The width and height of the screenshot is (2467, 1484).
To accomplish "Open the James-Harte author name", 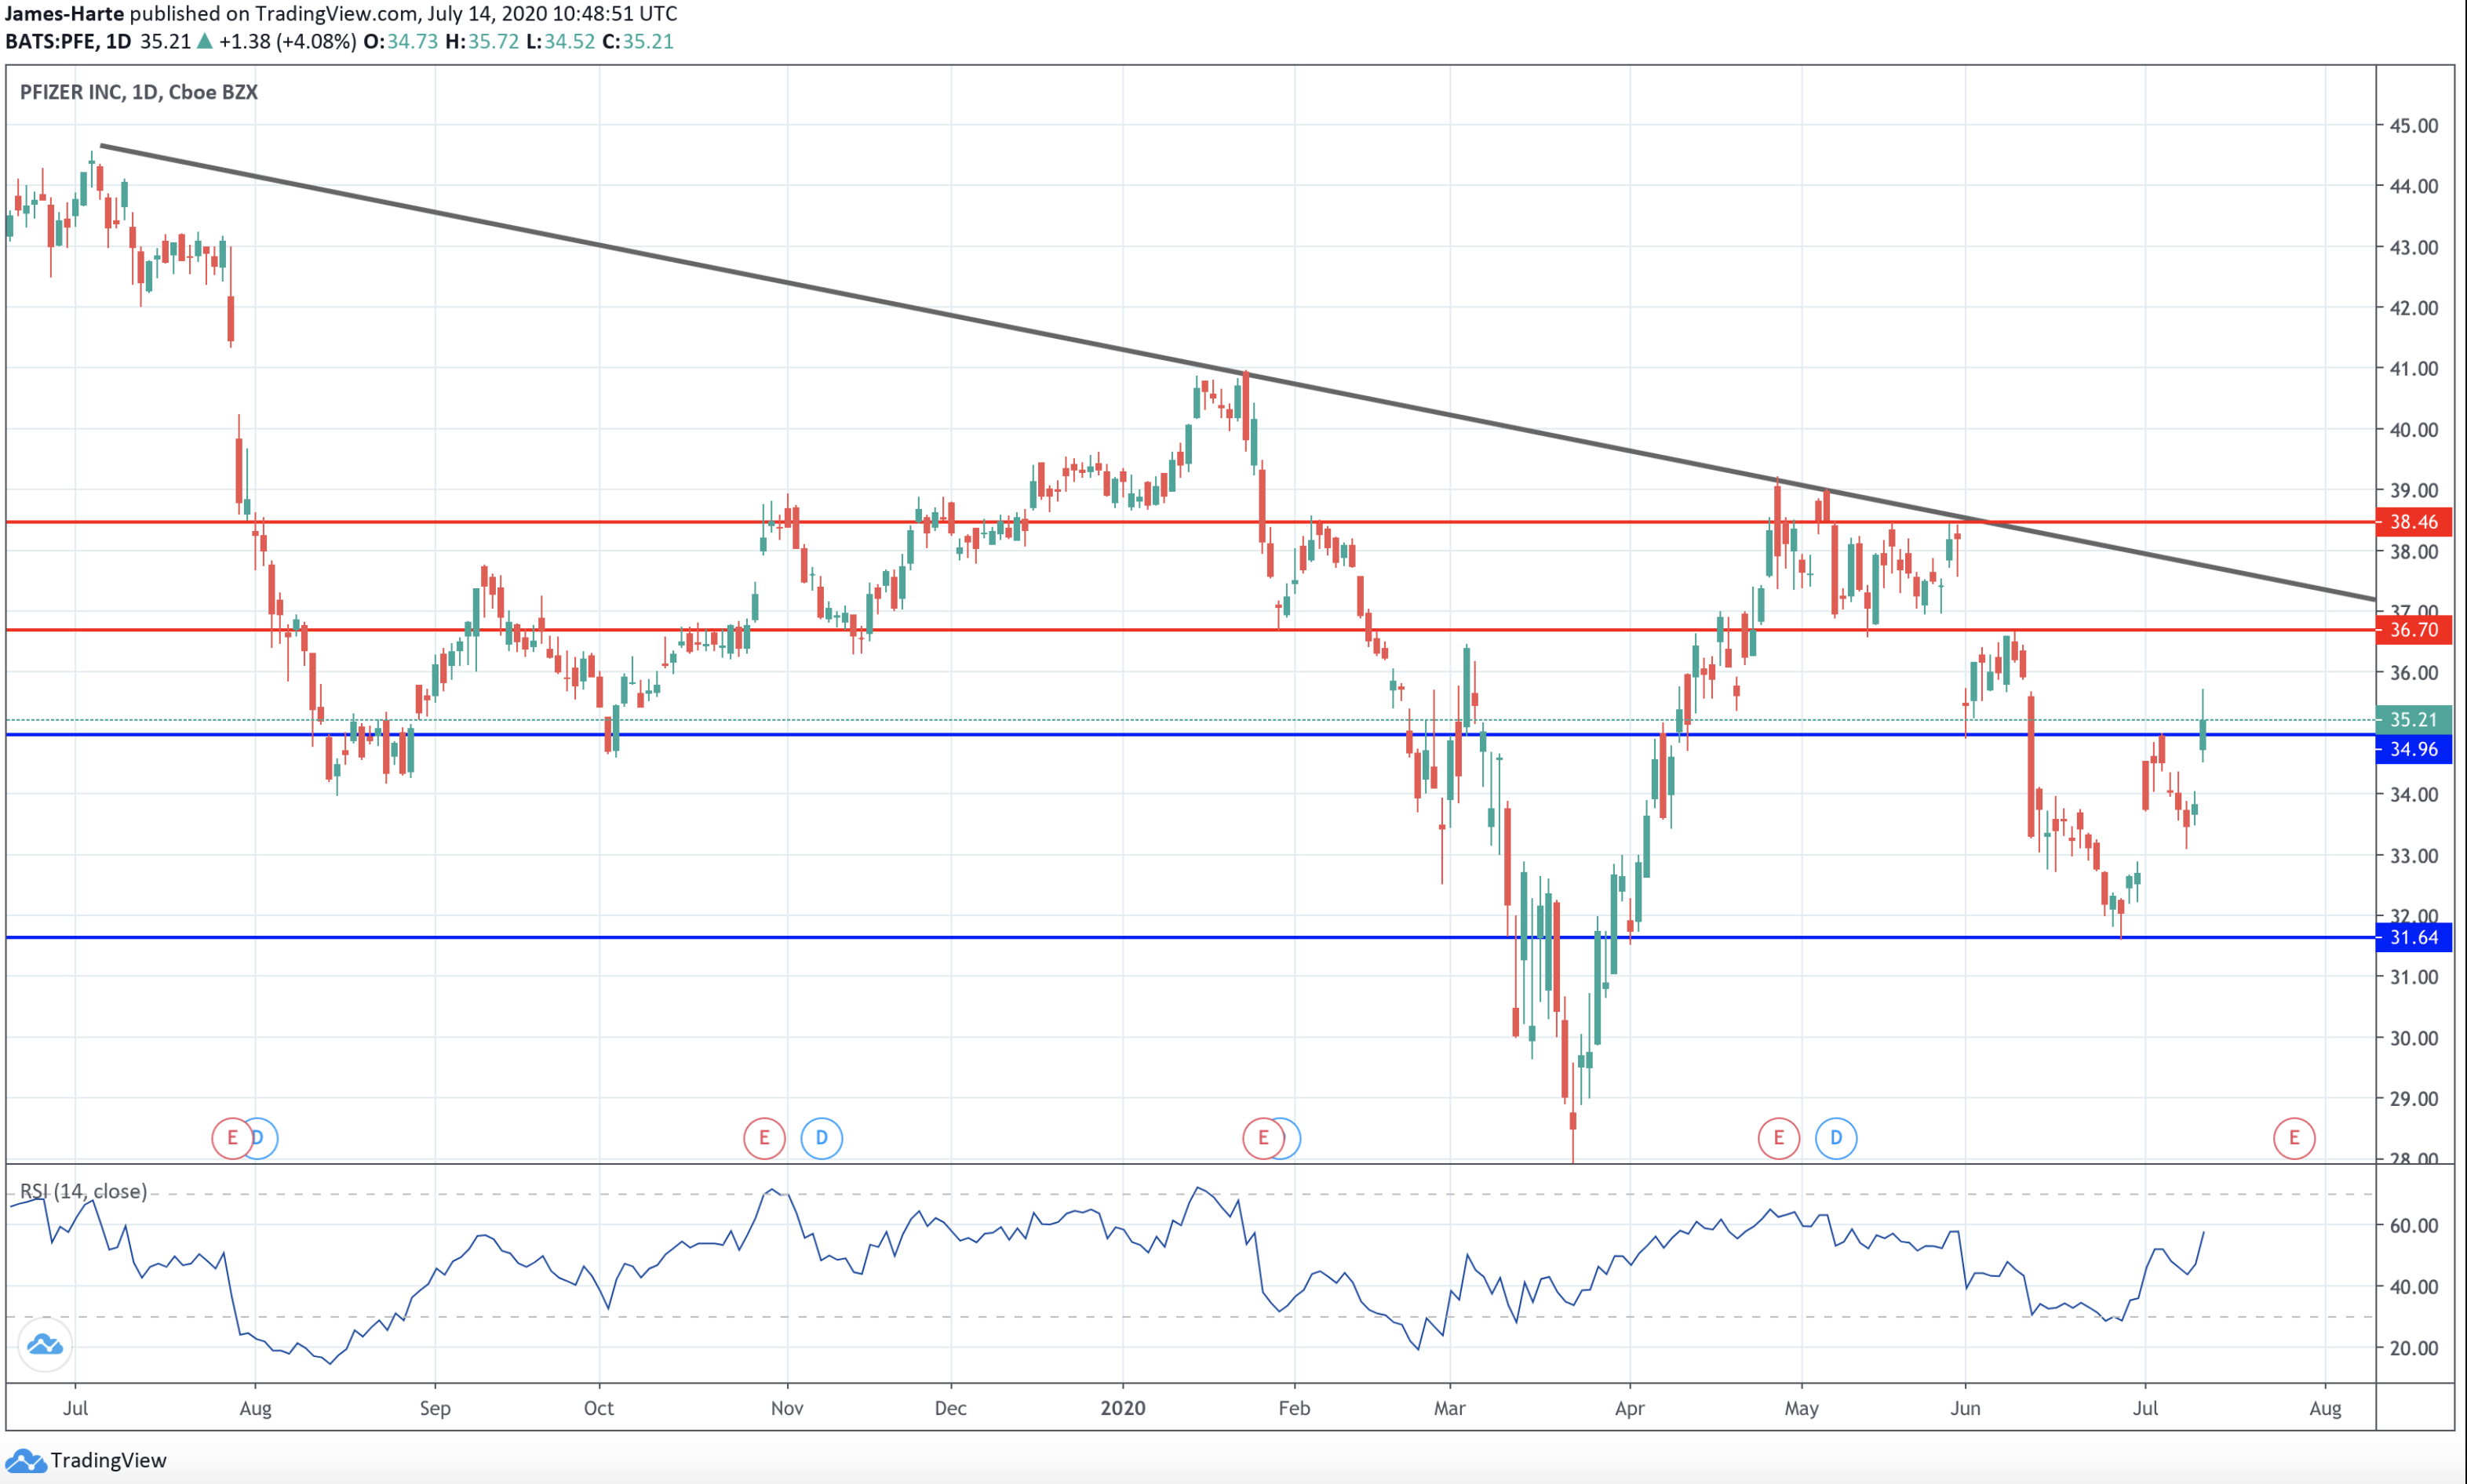I will (64, 13).
